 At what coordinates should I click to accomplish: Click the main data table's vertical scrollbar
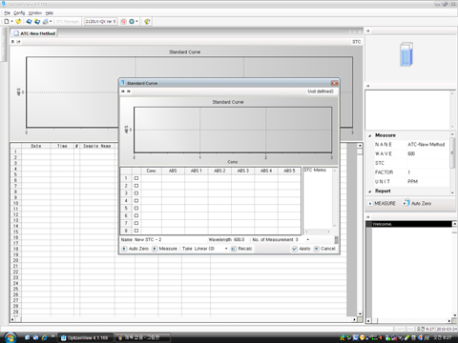tap(360, 230)
